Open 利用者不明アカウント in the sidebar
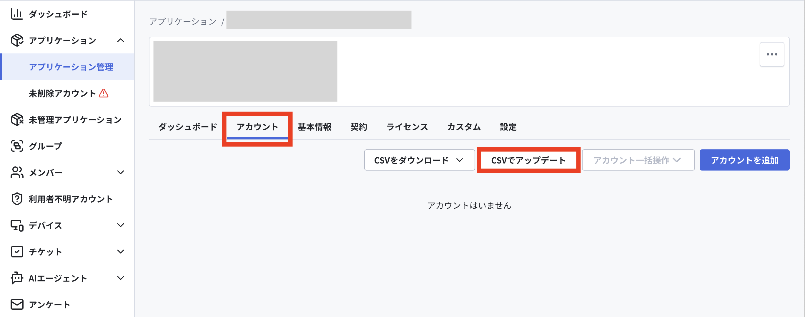 click(67, 199)
